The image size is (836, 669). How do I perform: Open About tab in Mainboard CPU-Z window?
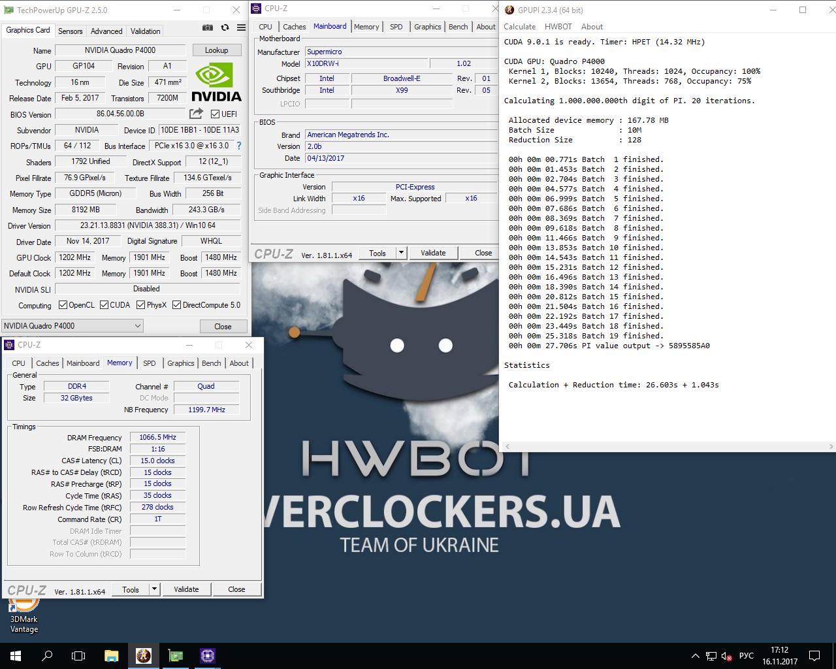[x=485, y=27]
